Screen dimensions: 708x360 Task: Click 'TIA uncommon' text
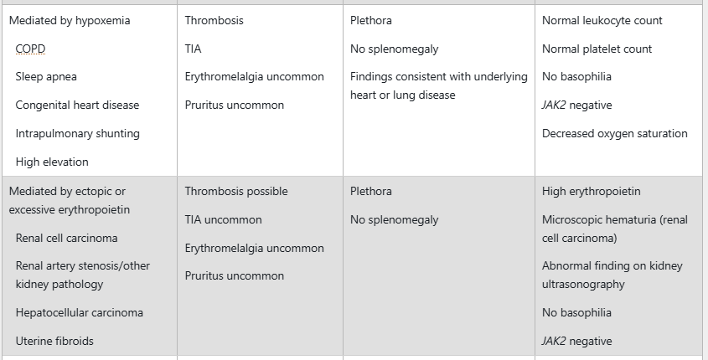pyautogui.click(x=223, y=219)
